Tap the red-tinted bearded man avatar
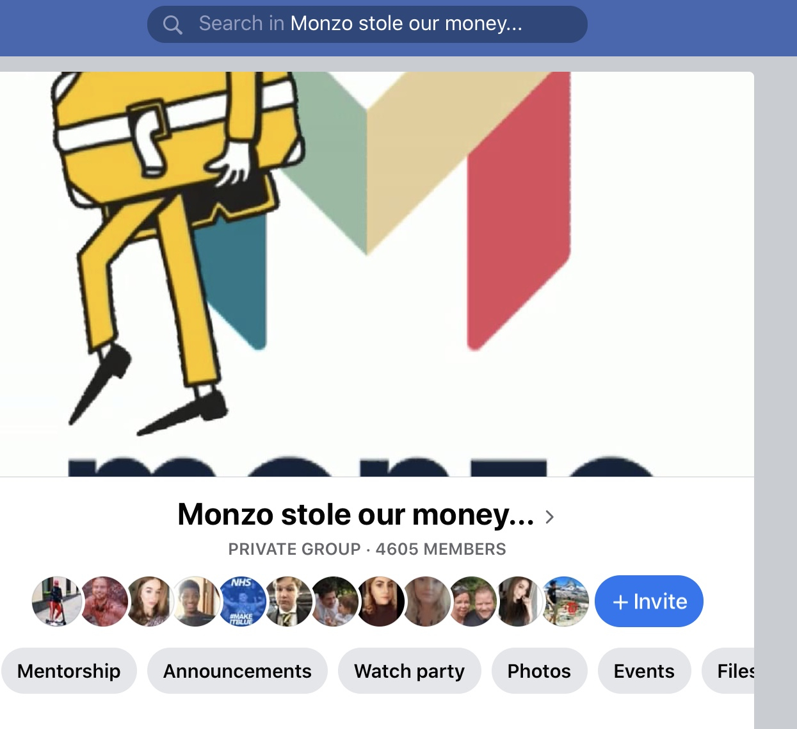797x729 pixels. 103,601
